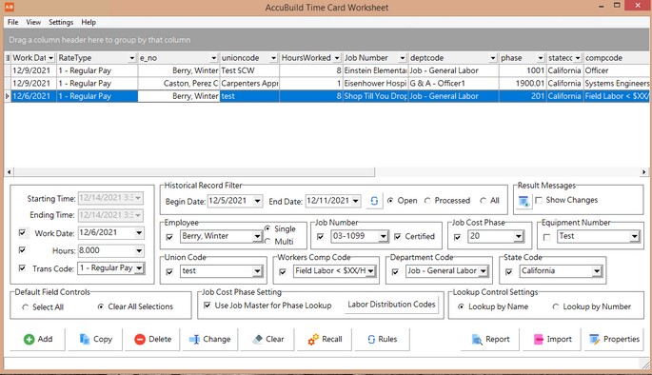The width and height of the screenshot is (652, 375).
Task: Click the Recall gears button
Action: click(x=325, y=339)
